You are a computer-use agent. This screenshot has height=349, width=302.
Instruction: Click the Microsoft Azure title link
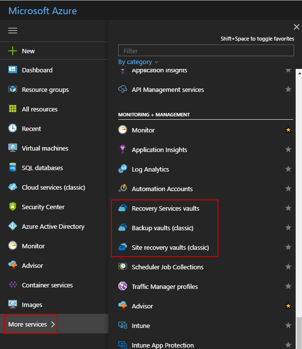tap(43, 11)
